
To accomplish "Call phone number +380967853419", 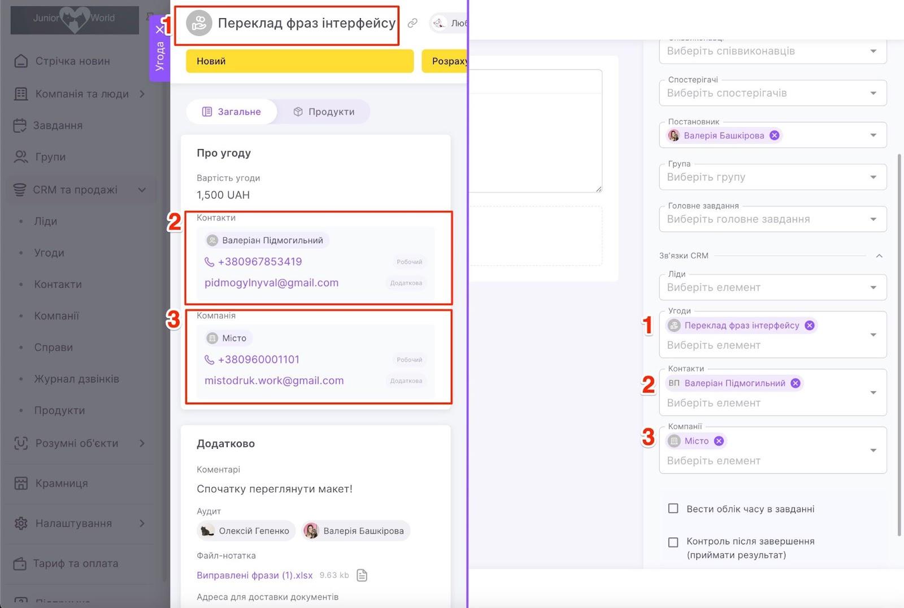I will tap(260, 262).
